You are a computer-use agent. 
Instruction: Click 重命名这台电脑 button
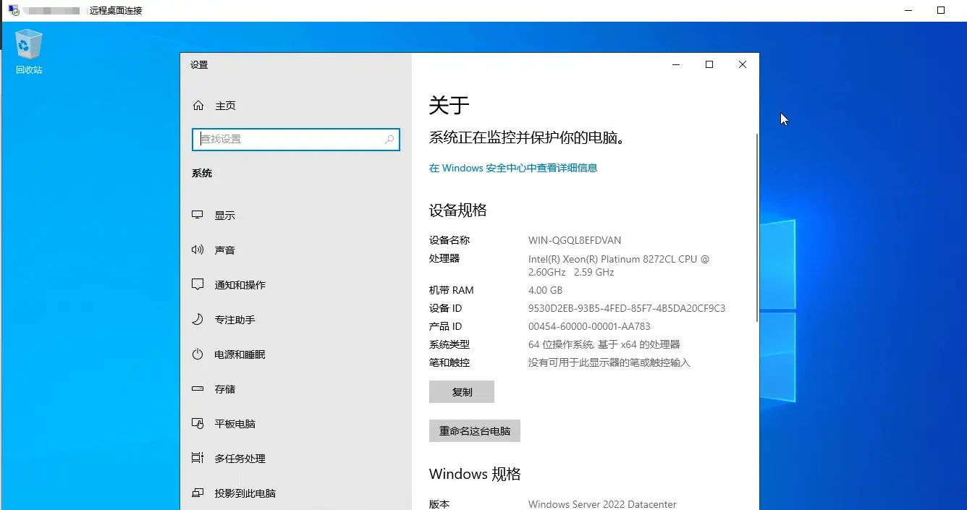475,431
